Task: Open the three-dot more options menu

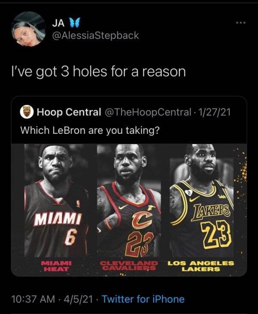Action: 240,23
